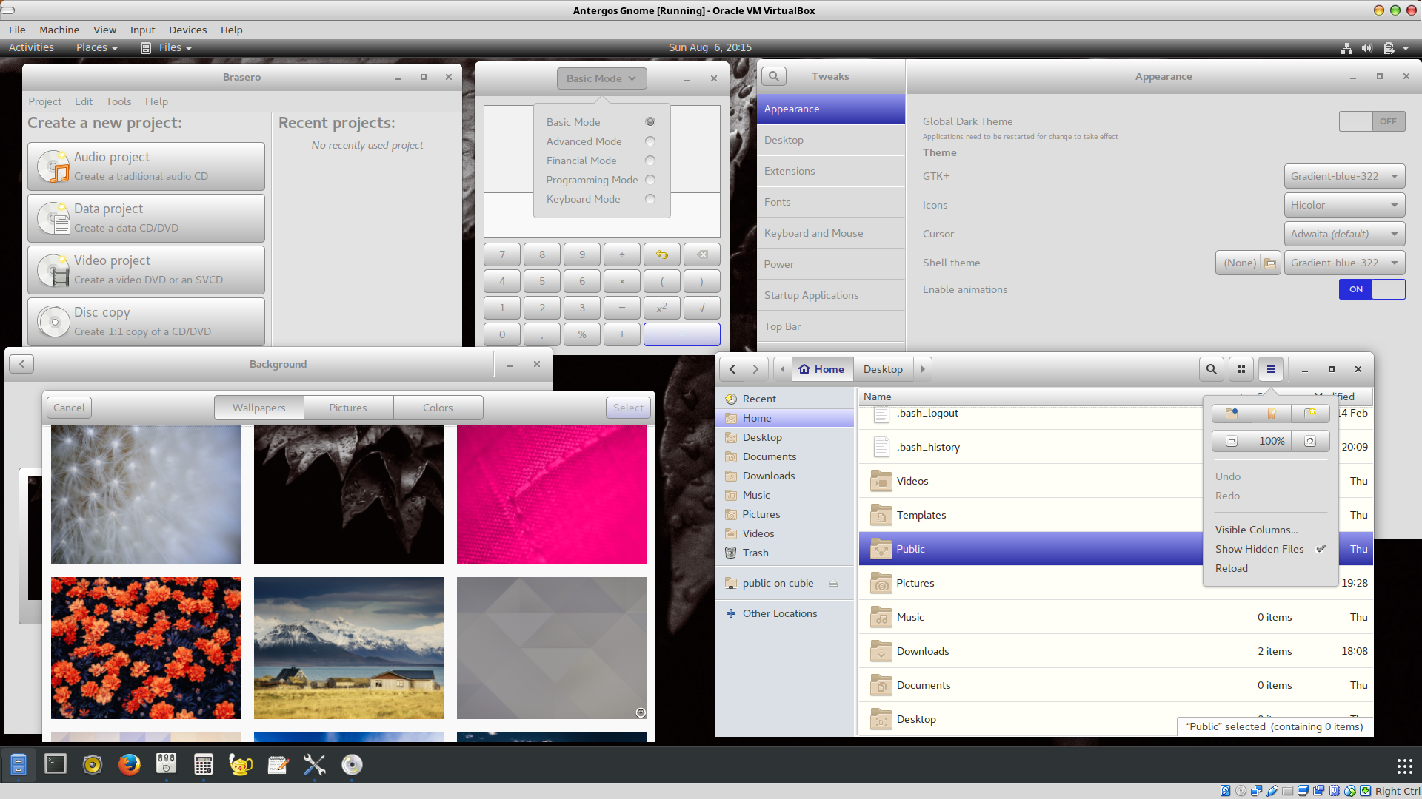Show all applications grid in the dock
1422x799 pixels.
(1404, 765)
